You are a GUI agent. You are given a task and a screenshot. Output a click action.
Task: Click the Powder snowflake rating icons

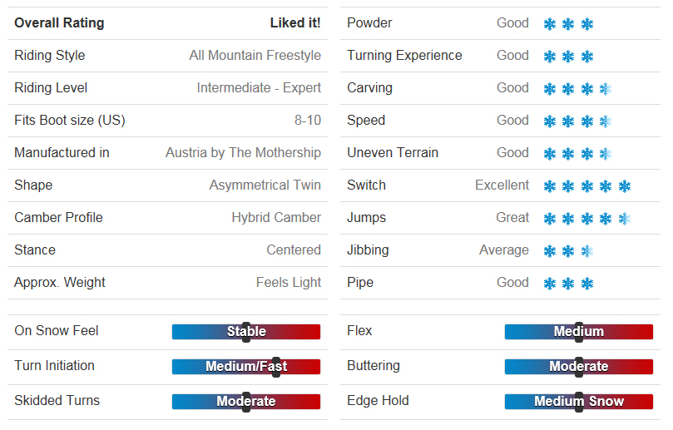[x=568, y=24]
